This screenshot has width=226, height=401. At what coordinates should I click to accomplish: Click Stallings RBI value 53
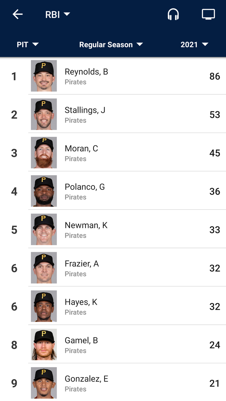(x=215, y=115)
